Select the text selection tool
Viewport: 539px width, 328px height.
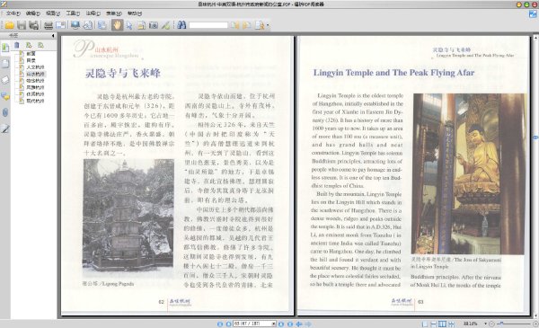pos(141,25)
